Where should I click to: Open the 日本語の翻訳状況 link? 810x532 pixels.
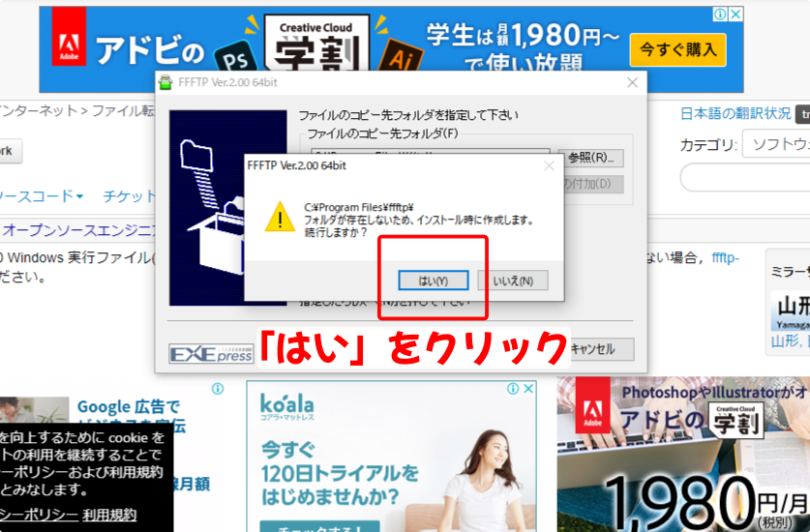coord(735,113)
